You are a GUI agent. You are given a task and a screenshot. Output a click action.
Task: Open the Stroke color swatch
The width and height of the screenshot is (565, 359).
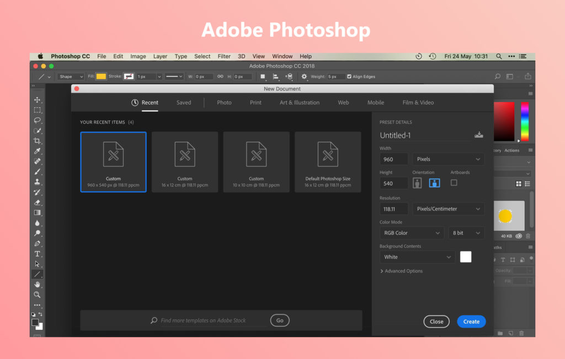[129, 77]
